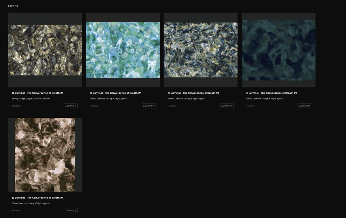Open the artwork thumbnail for Convergence of Breath #1
Screen dimensions: 346x218
click(x=45, y=155)
